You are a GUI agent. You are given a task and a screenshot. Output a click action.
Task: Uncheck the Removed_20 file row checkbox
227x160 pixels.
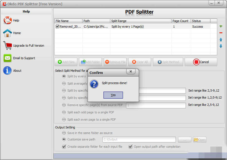(x=58, y=27)
